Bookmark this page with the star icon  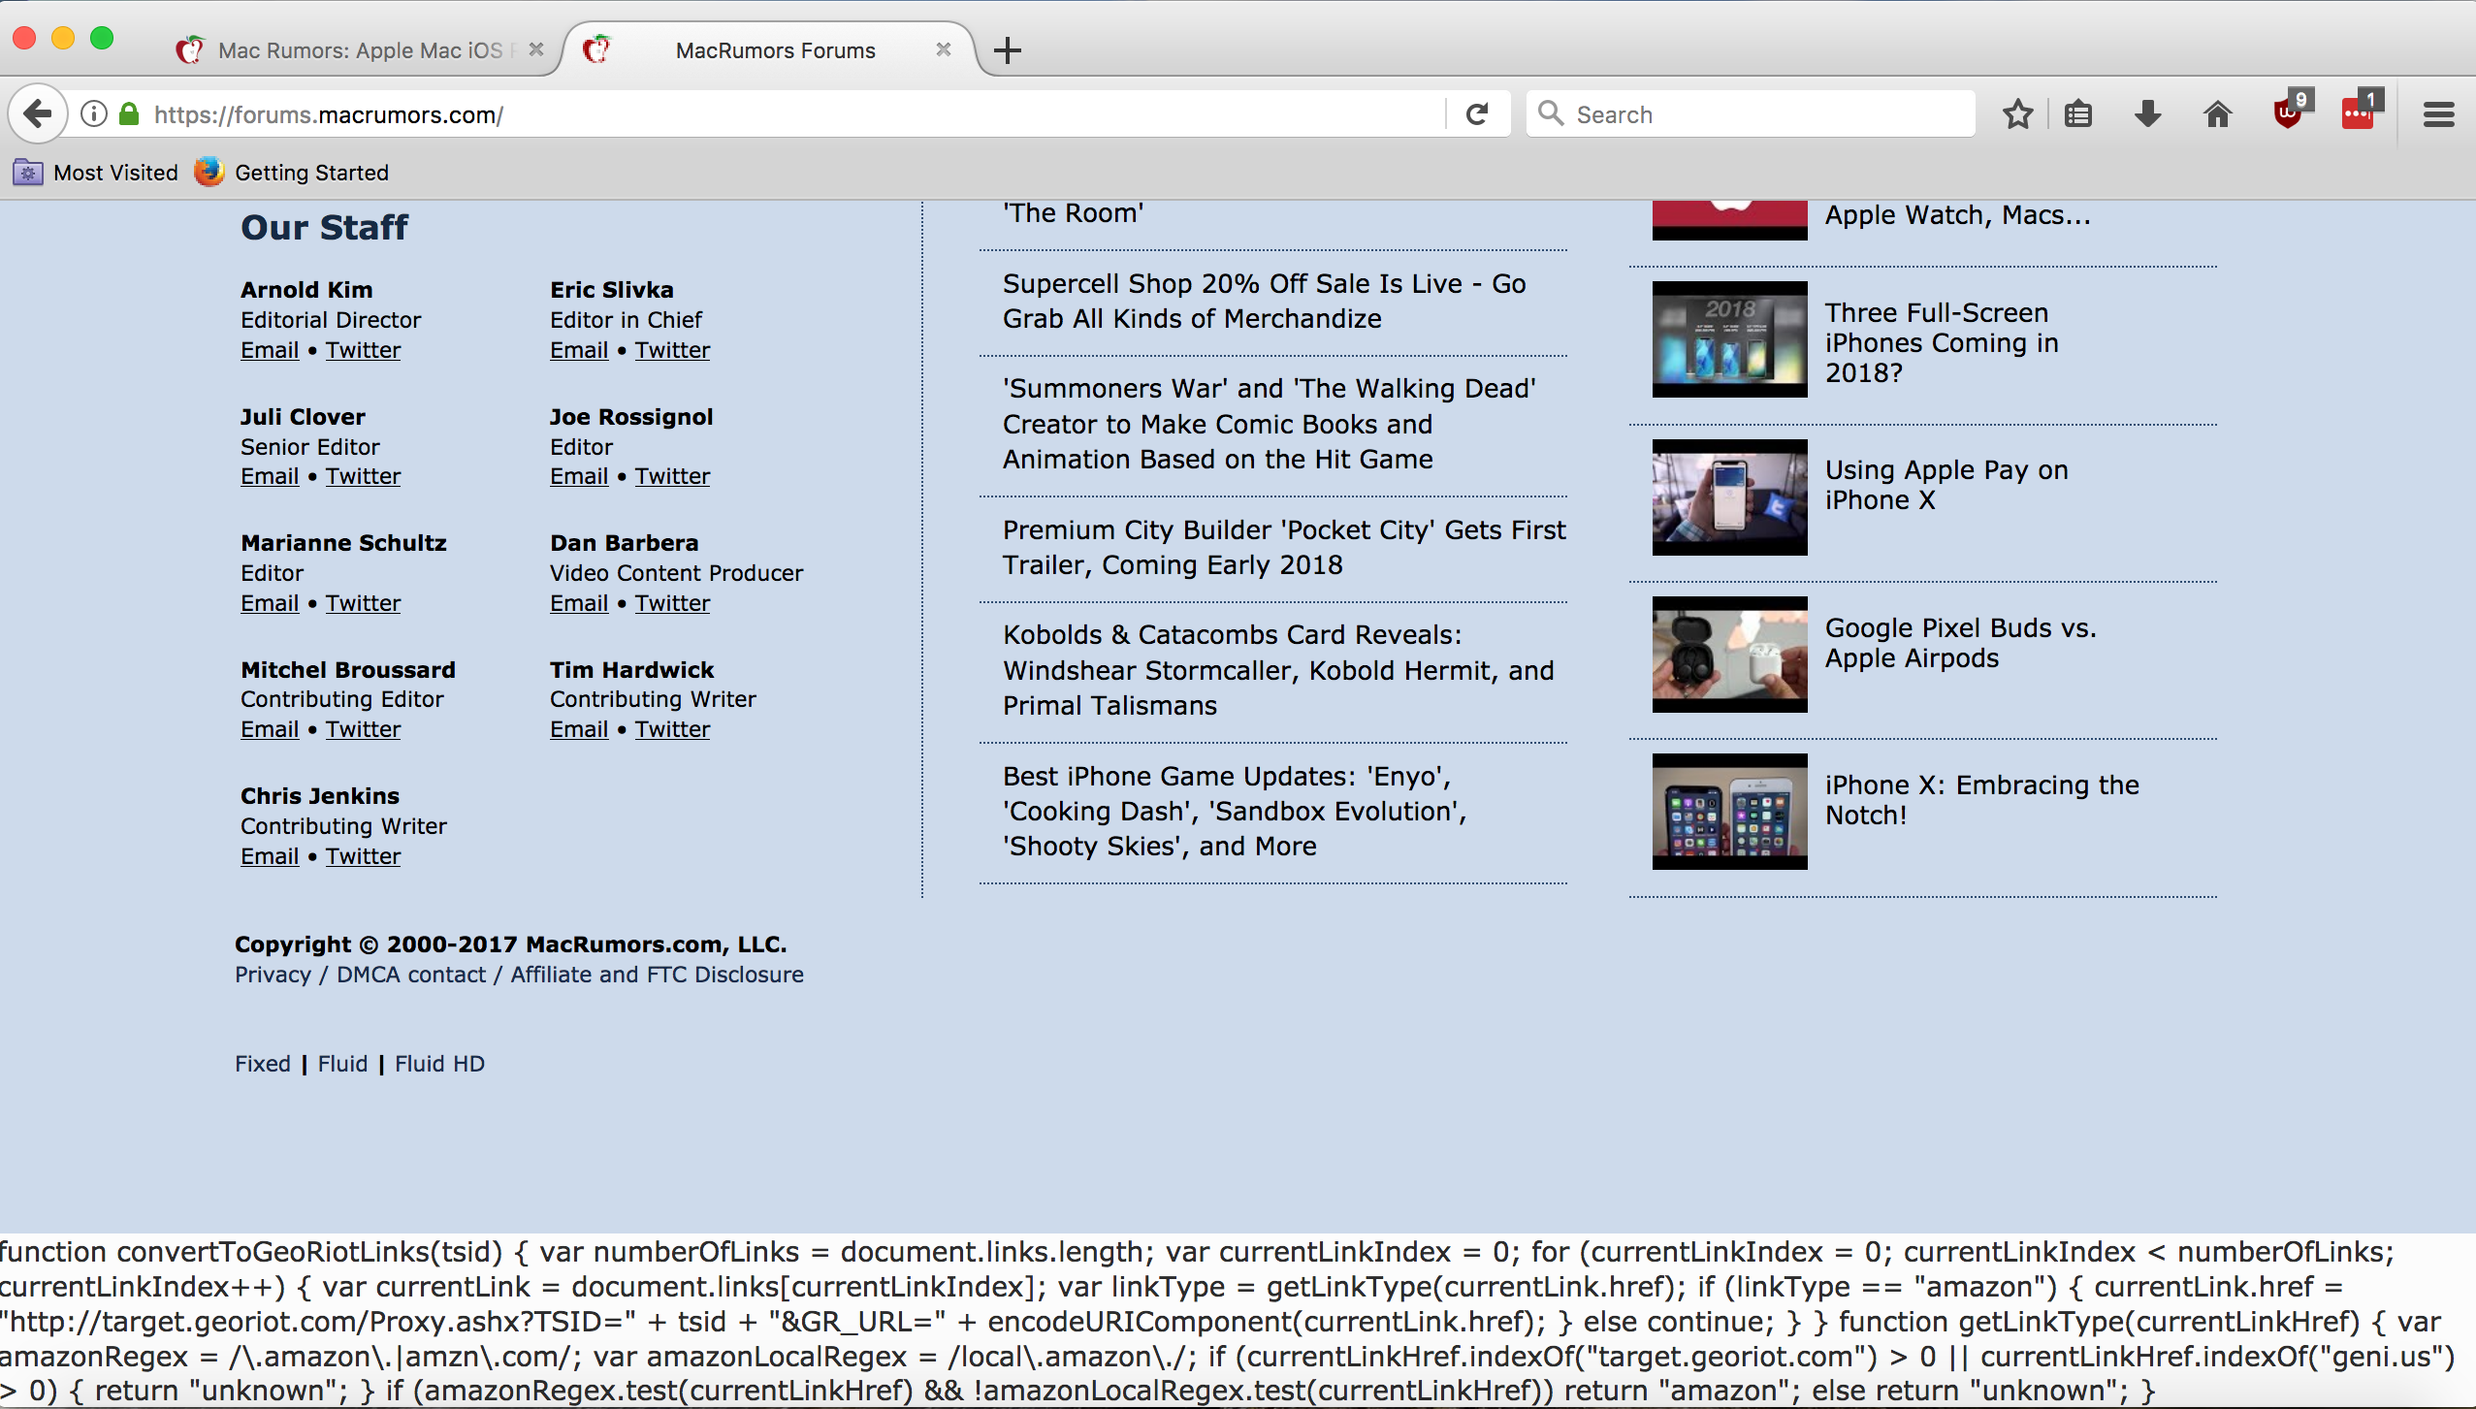pyautogui.click(x=2017, y=114)
